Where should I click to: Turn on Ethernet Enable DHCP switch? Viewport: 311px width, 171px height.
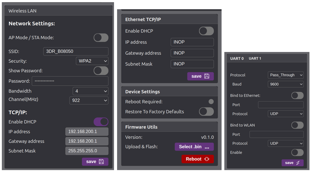point(206,31)
